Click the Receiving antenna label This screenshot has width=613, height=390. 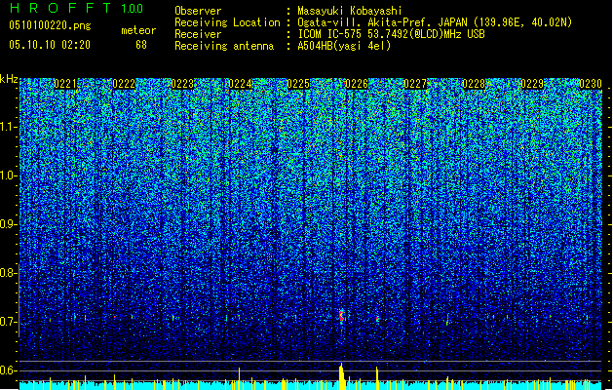(x=224, y=46)
